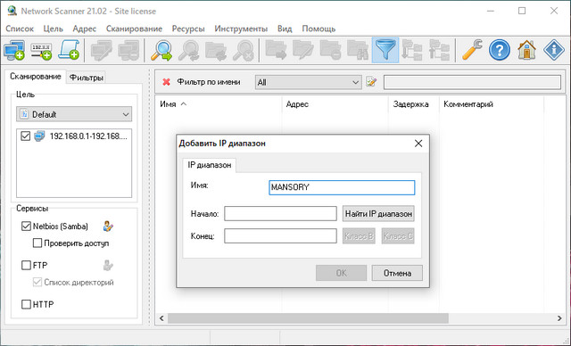Screen dimensions: 571x346
Task: Click the home page house icon
Action: [526, 50]
